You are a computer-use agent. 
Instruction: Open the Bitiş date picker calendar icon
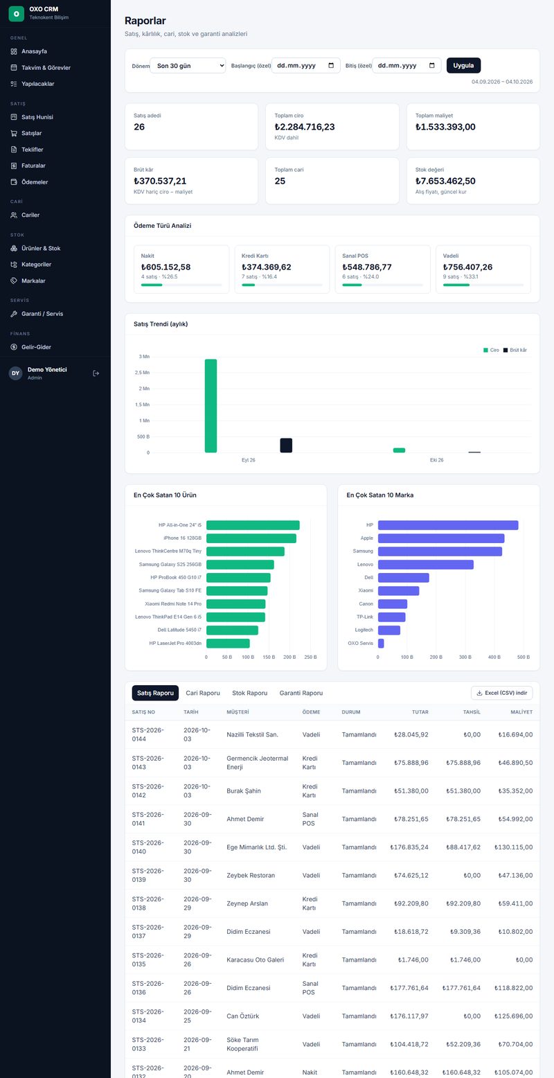(x=432, y=66)
